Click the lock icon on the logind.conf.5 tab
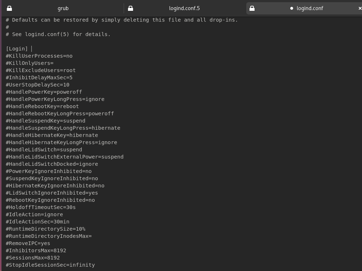The width and height of the screenshot is (362, 271). (x=131, y=8)
